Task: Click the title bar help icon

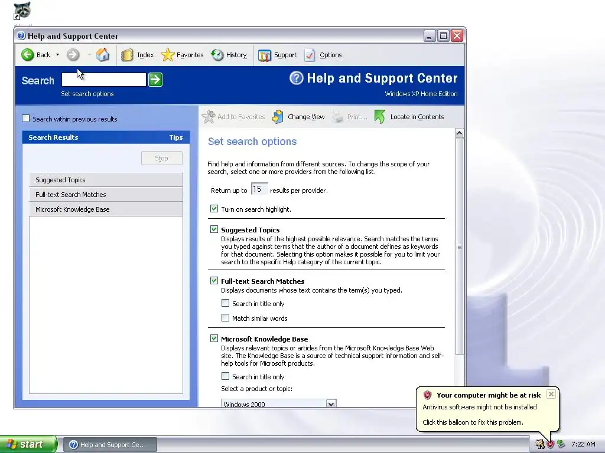Action: (x=22, y=36)
